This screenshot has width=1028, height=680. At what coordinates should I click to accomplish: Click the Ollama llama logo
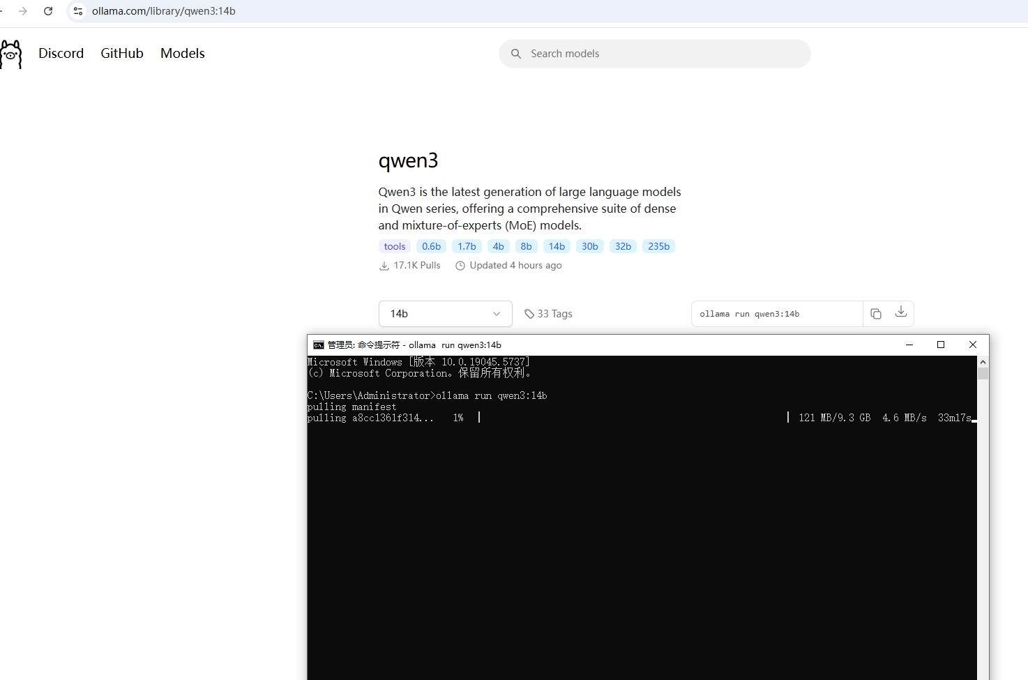coord(11,54)
